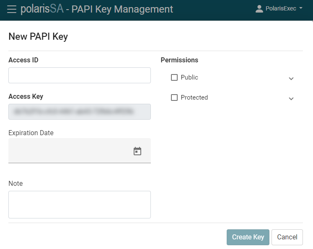Check the Protected permissions checkbox
Viewport: 313px width, 249px height.
[174, 98]
